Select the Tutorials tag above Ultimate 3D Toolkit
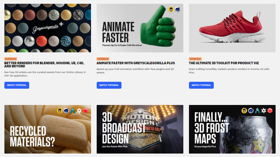The height and width of the screenshot is (157, 280). click(195, 59)
